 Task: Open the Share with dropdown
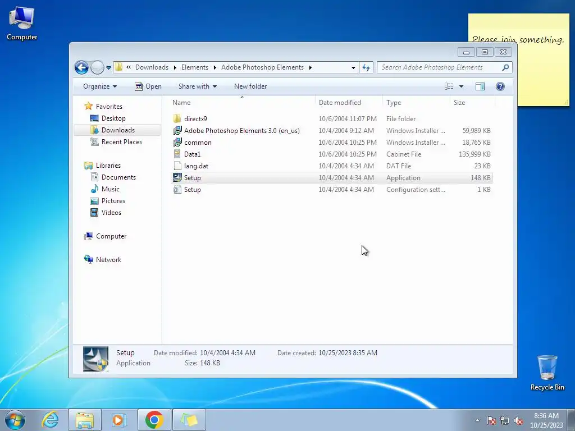coord(197,86)
